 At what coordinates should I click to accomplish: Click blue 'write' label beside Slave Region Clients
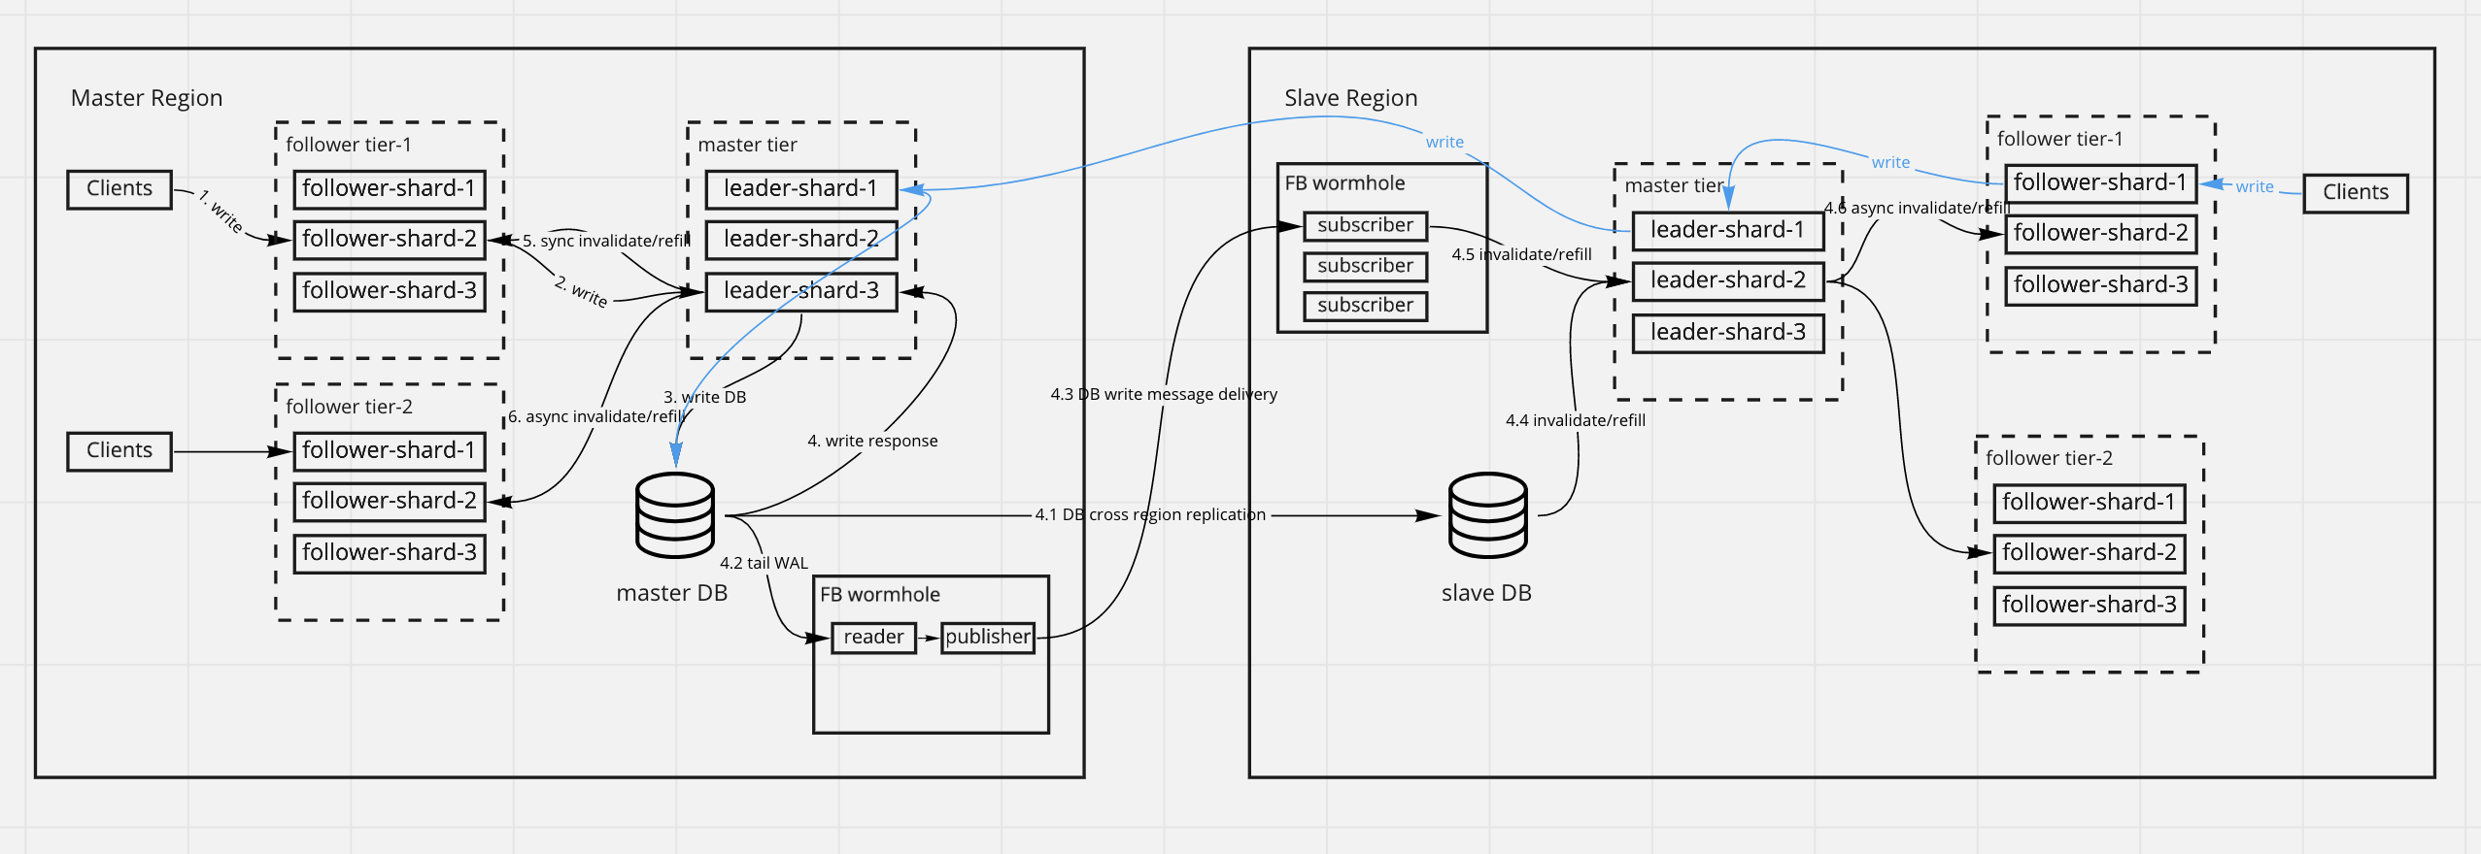click(2254, 187)
